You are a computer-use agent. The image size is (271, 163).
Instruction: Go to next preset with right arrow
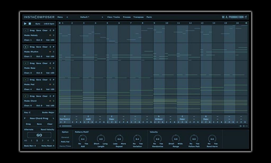coord(102,17)
